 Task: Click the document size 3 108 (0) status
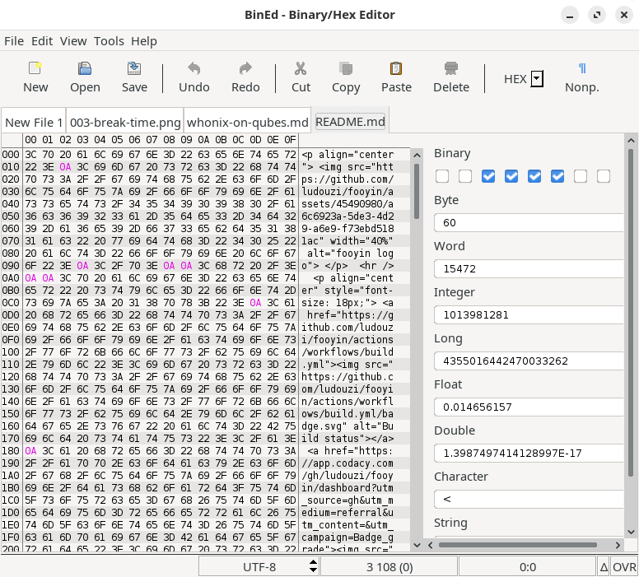(389, 566)
